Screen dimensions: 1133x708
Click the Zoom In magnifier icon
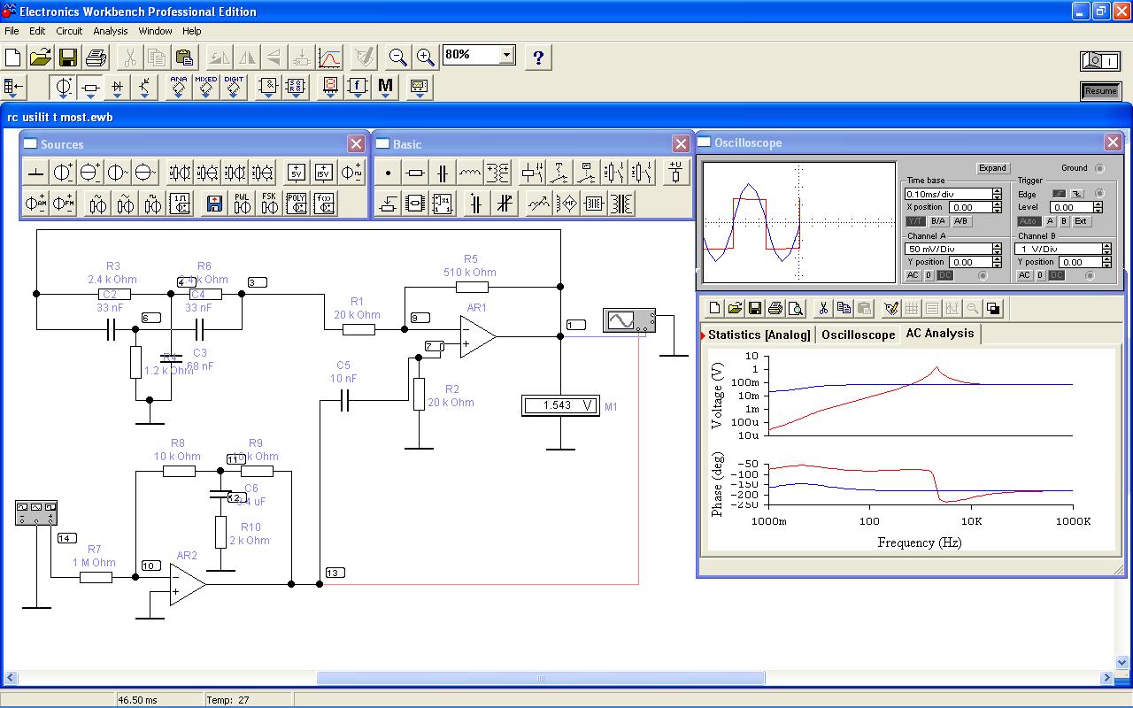pyautogui.click(x=426, y=58)
